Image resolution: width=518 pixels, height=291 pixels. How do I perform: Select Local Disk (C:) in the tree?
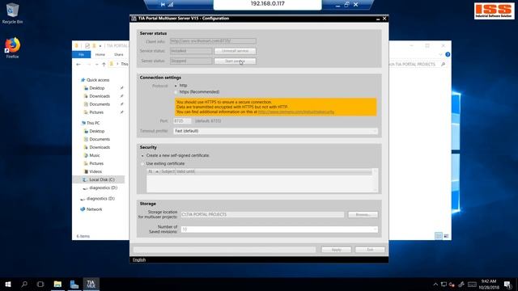[102, 179]
